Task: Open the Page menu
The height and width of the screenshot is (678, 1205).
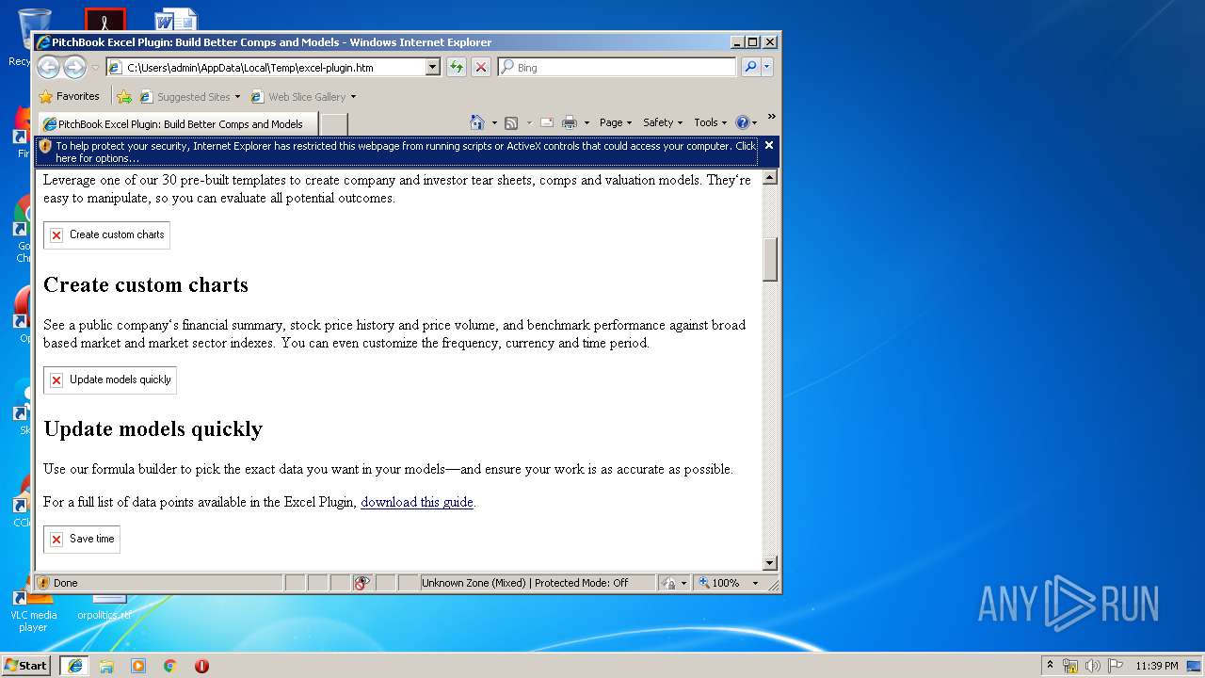Action: pyautogui.click(x=616, y=122)
